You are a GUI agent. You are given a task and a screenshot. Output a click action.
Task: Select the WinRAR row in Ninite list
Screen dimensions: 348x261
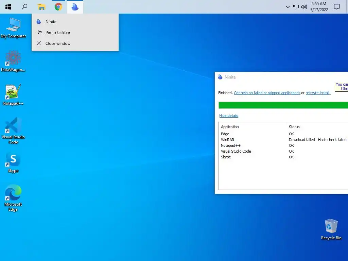283,140
